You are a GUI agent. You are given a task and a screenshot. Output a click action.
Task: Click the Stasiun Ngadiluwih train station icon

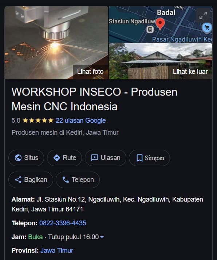[150, 30]
